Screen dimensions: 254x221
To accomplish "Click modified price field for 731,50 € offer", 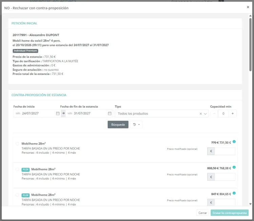I will point(225,151).
